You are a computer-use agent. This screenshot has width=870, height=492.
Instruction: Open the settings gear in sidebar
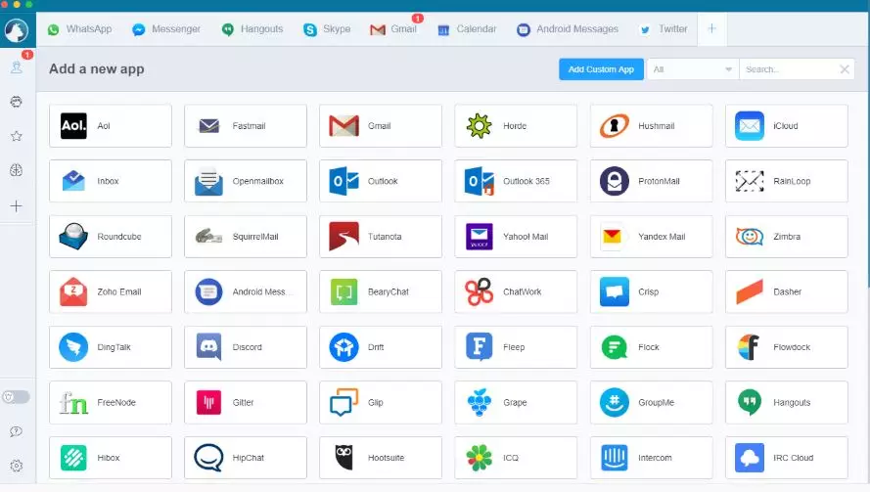tap(16, 466)
